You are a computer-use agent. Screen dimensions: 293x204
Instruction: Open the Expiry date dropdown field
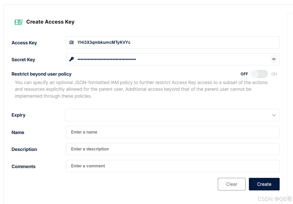(x=167, y=115)
